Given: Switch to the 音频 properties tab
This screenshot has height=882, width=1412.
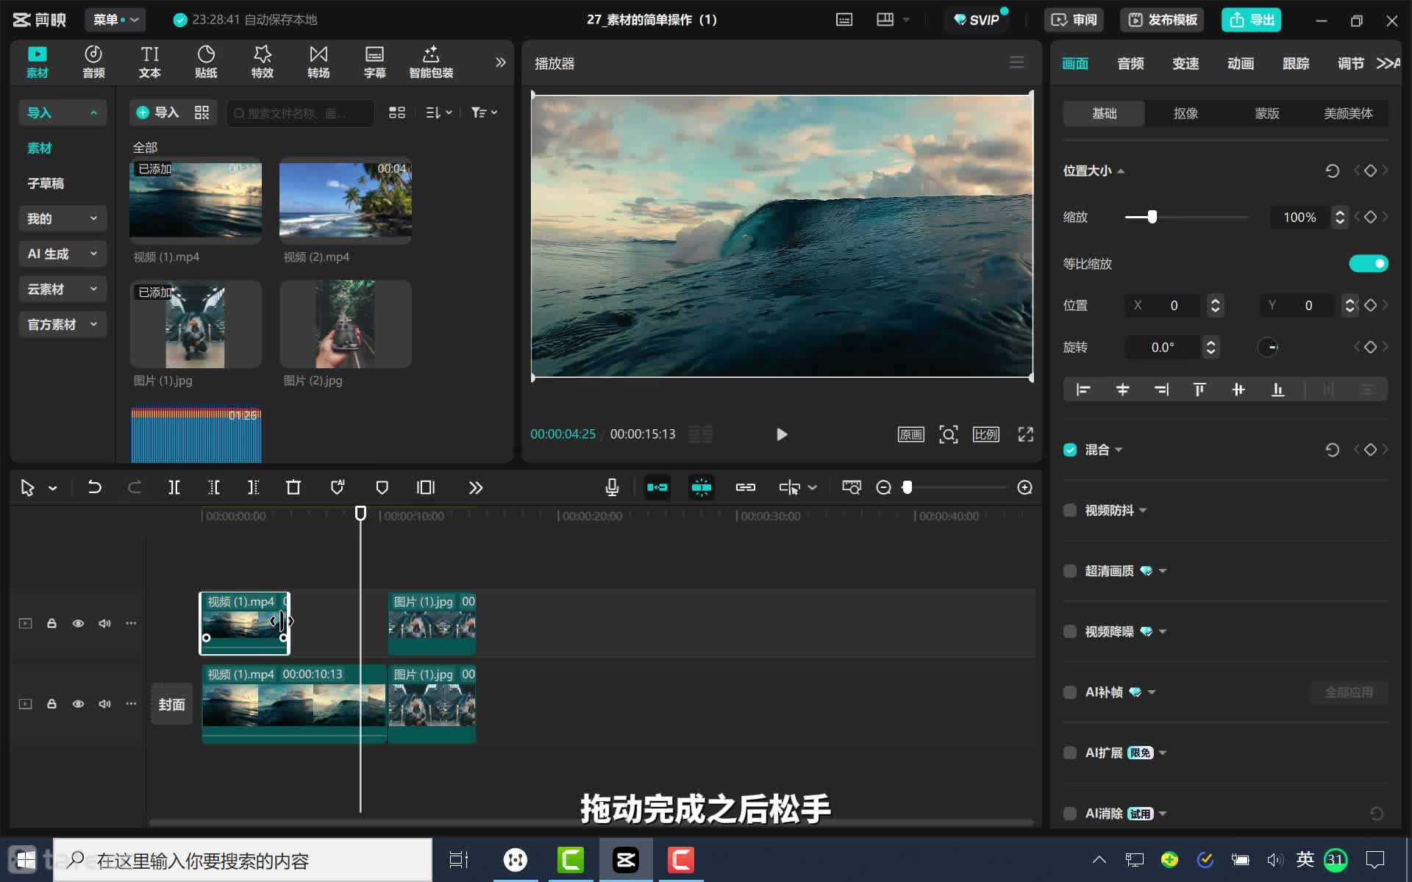Looking at the screenshot, I should pyautogui.click(x=1130, y=63).
